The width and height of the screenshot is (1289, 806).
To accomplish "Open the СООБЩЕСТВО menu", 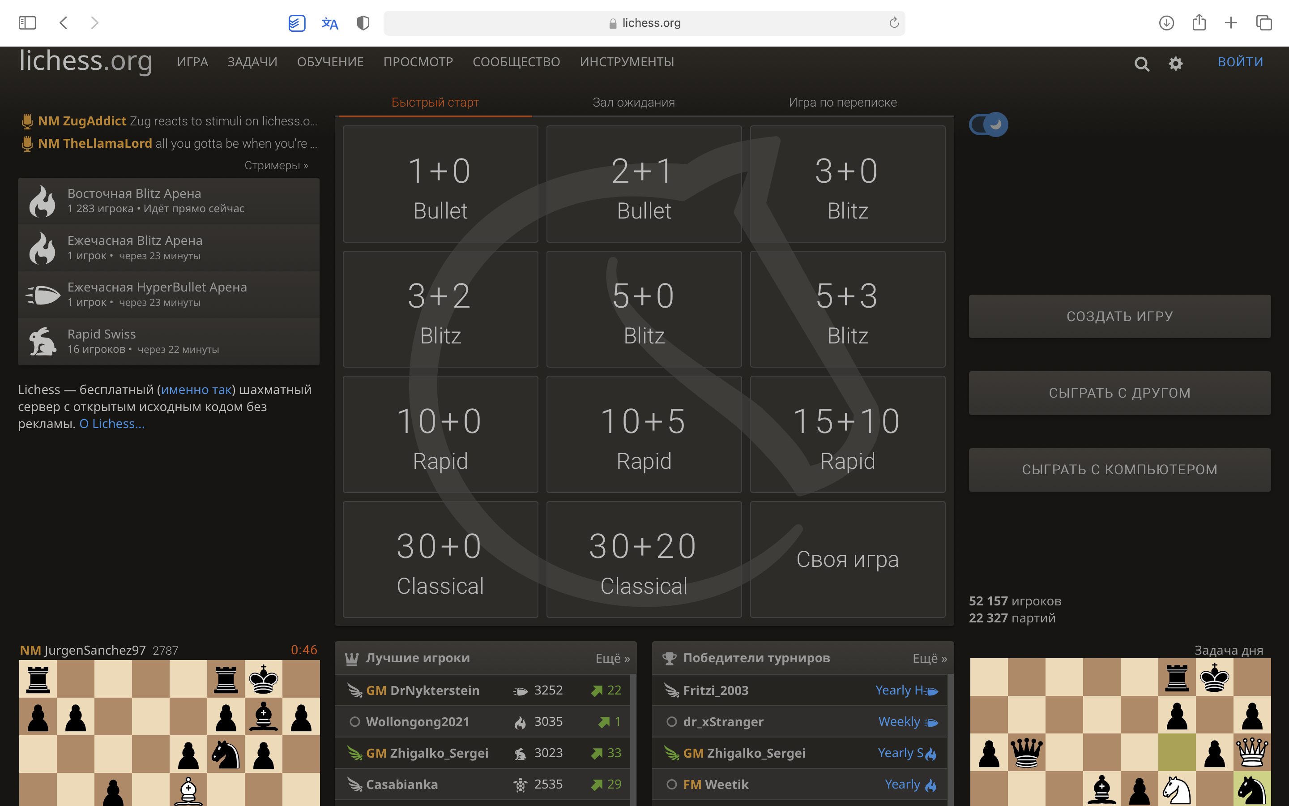I will 516,62.
